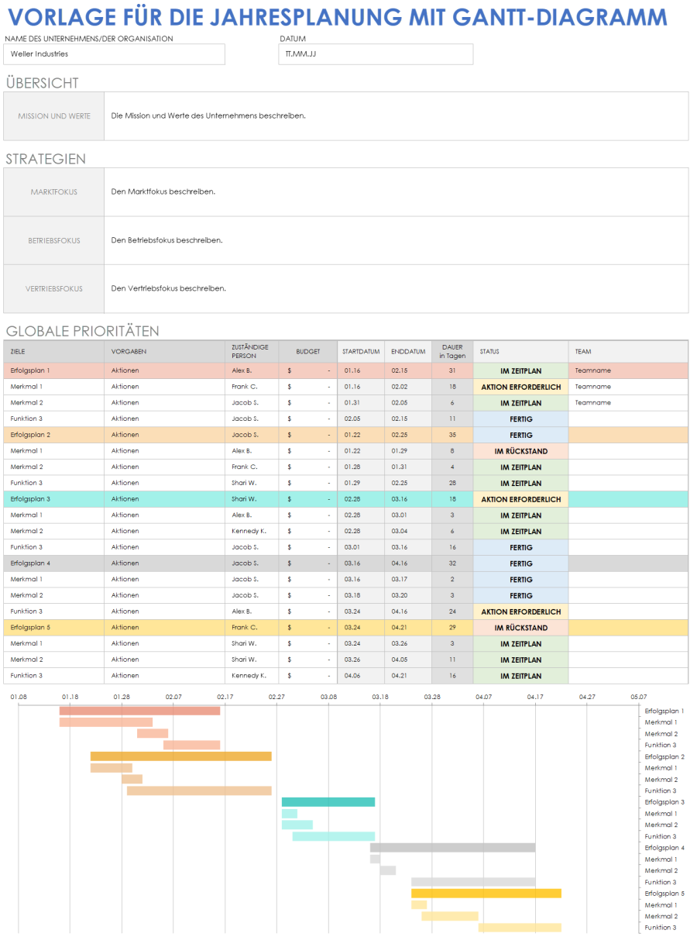697x937 pixels.
Task: Click the orange Erfolgsplan 2 Gantt bar
Action: pos(181,756)
